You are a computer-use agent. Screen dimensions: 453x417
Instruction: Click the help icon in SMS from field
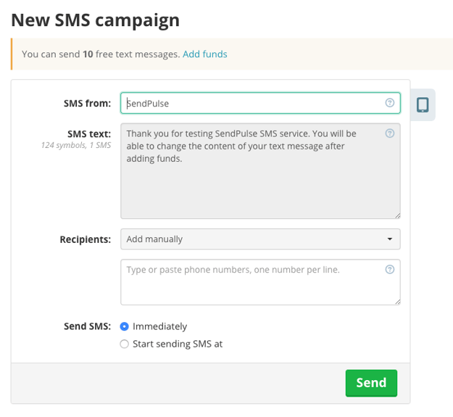(x=390, y=103)
